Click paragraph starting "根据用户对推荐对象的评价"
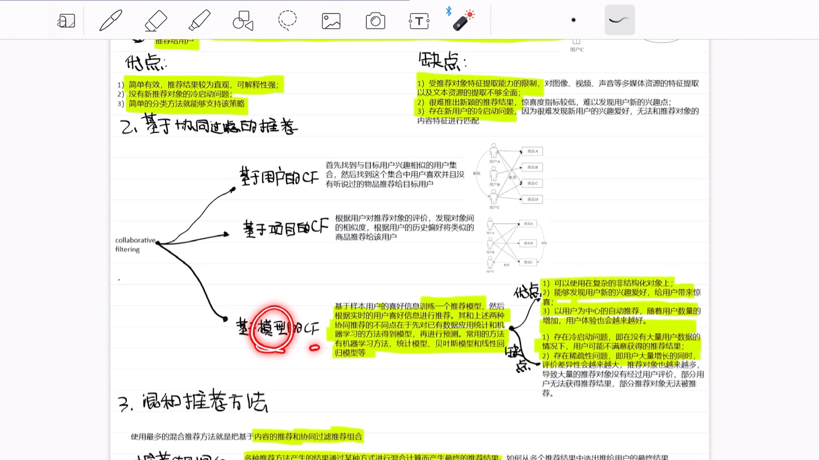 405,227
